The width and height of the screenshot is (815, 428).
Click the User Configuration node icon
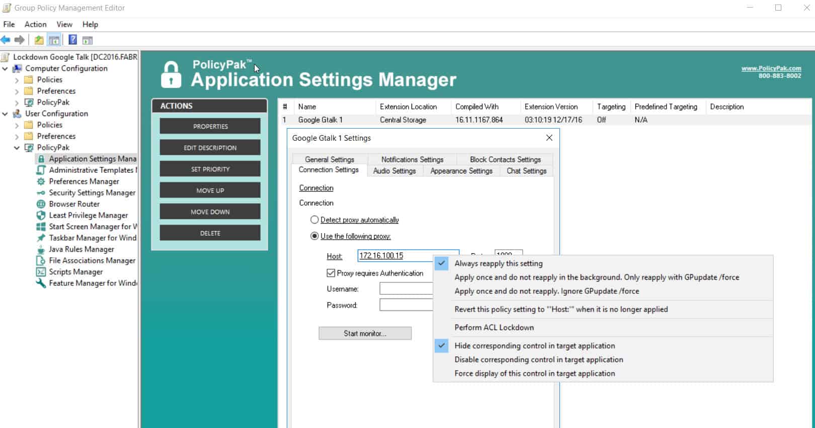point(17,114)
